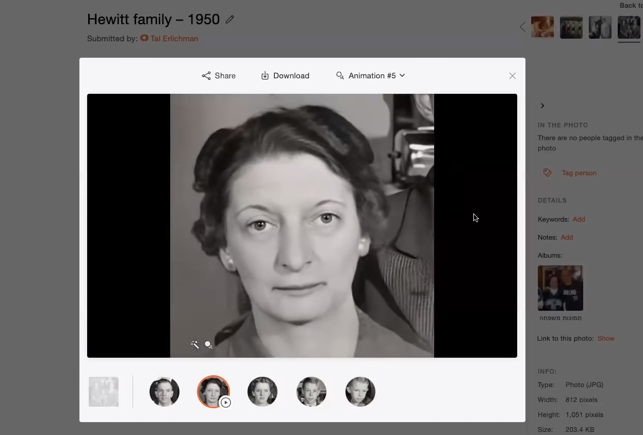Viewport: 643px width, 435px height.
Task: Open submitter Tal Erlichman's profile link
Action: (174, 38)
